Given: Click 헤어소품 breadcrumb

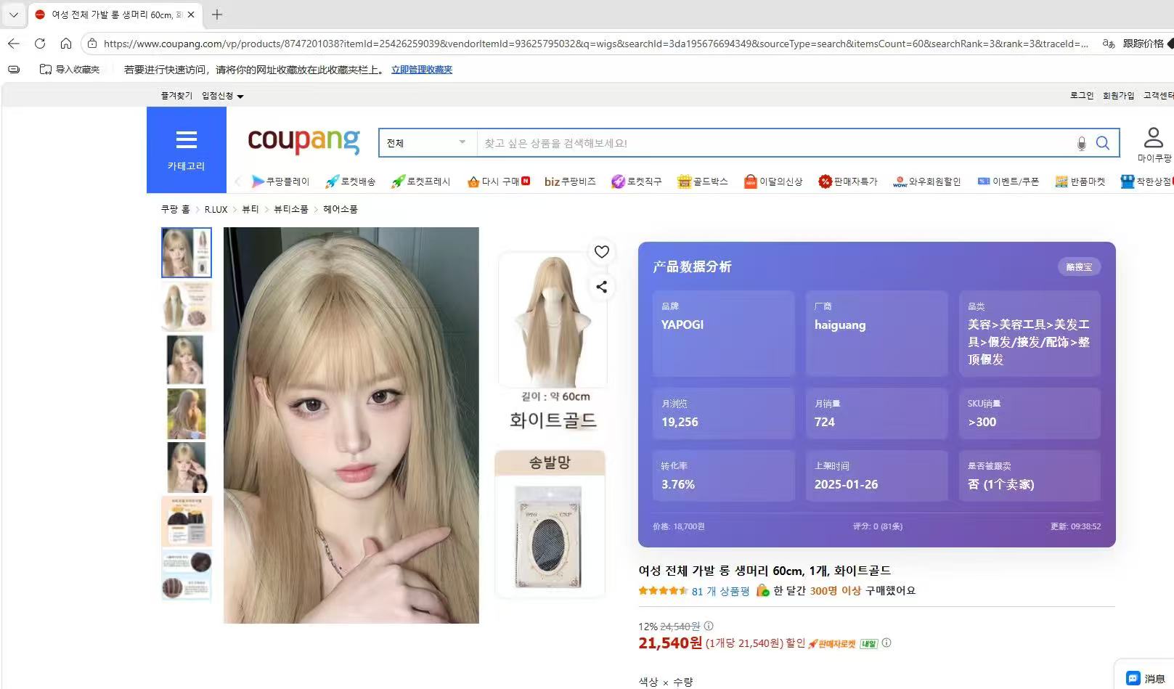Looking at the screenshot, I should (x=341, y=209).
